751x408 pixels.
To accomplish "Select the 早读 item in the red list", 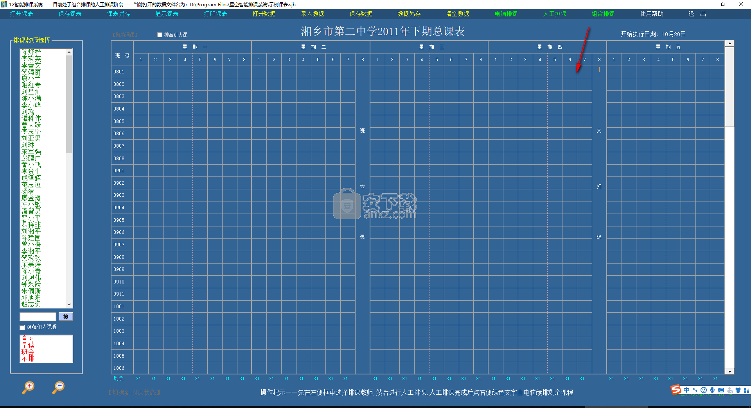I will (x=28, y=345).
